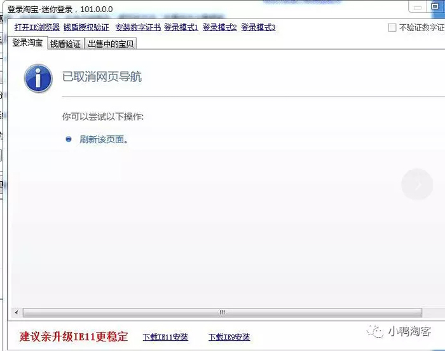
Task: Click 安装数字证书 in the toolbar
Action: 138,27
